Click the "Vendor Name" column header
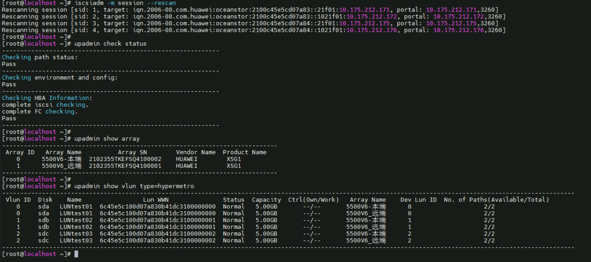Screen dimensions: 591x262 [196, 152]
